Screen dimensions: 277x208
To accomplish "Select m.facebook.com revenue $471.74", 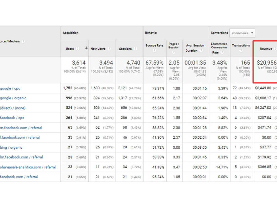I will (265, 128).
